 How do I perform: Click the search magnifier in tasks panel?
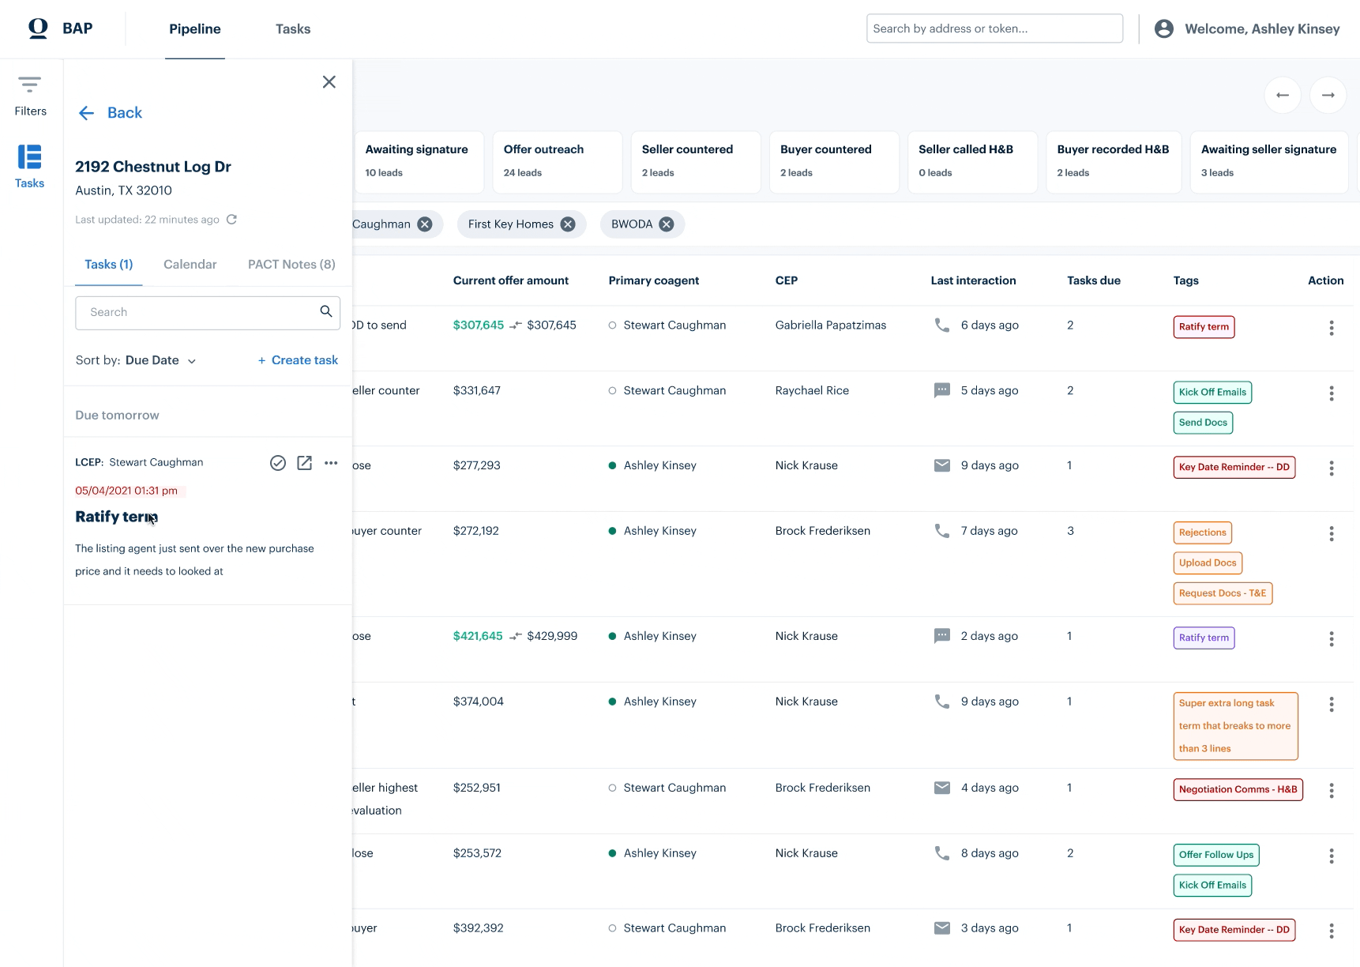(x=325, y=311)
